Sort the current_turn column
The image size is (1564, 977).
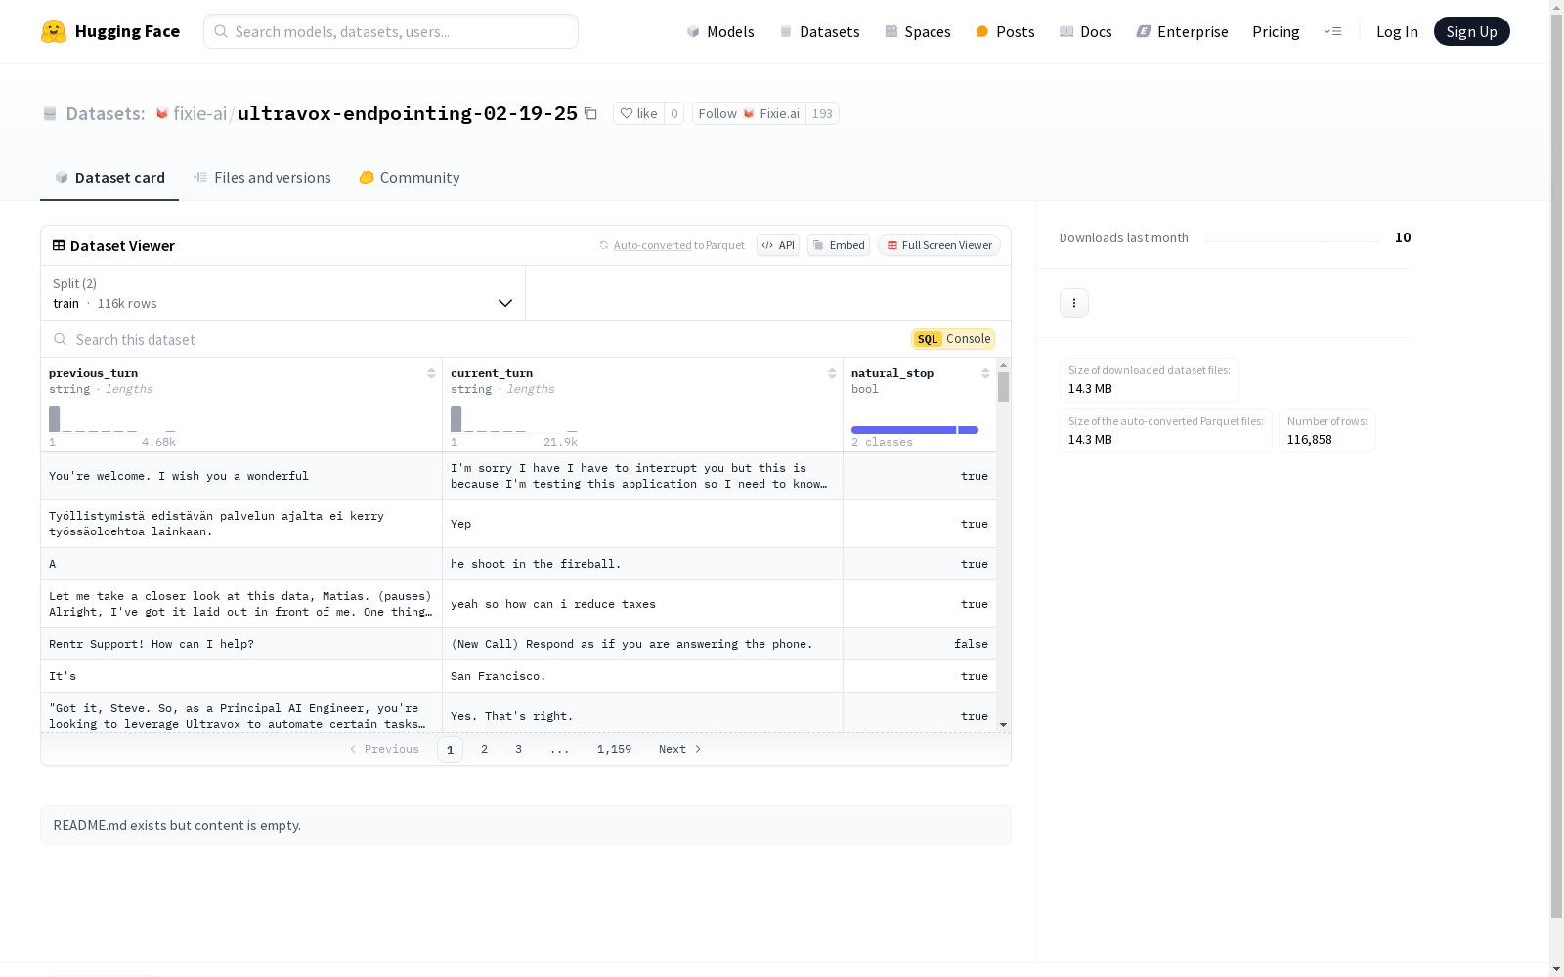click(832, 373)
